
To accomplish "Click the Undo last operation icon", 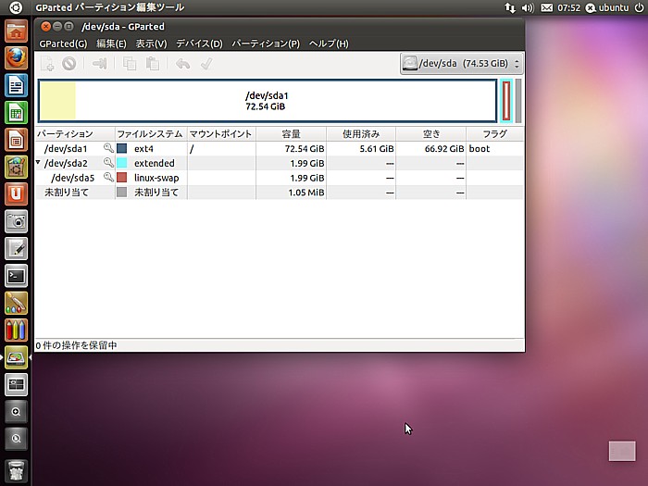I will 182,64.
